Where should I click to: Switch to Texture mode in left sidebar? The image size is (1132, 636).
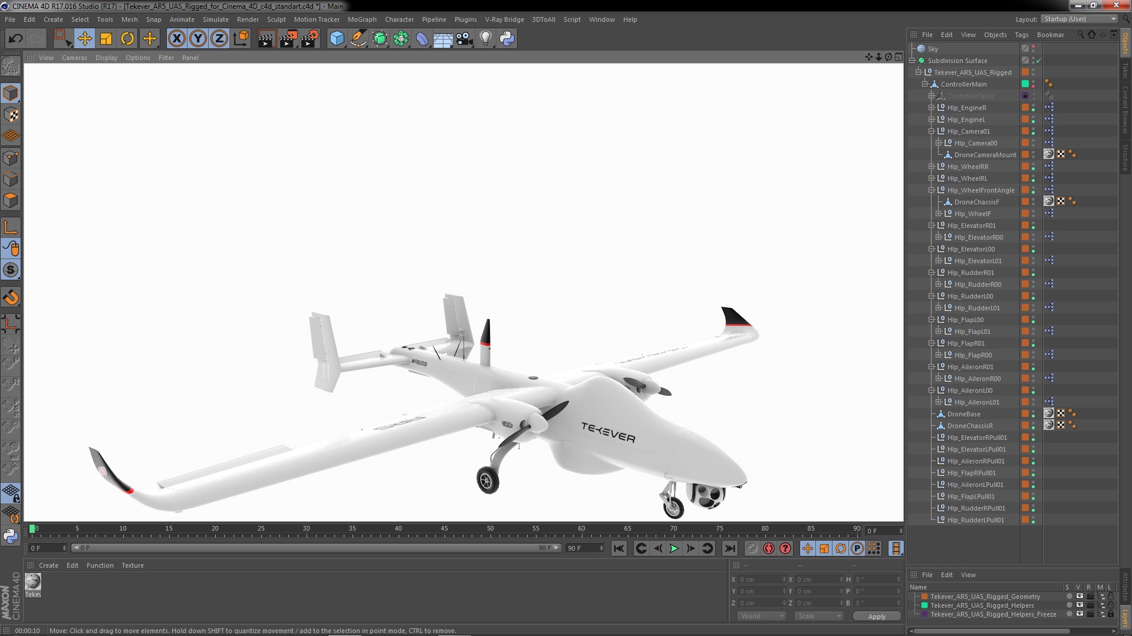(x=11, y=115)
